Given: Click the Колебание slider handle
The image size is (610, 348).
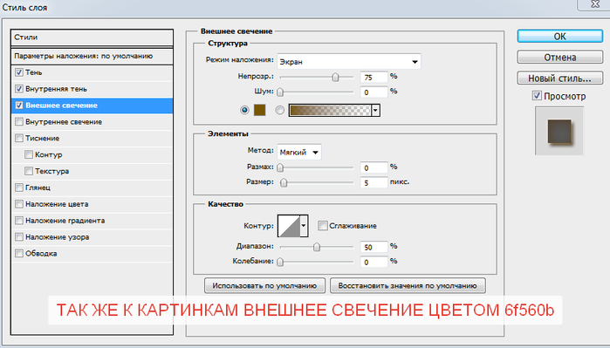Looking at the screenshot, I should (280, 262).
